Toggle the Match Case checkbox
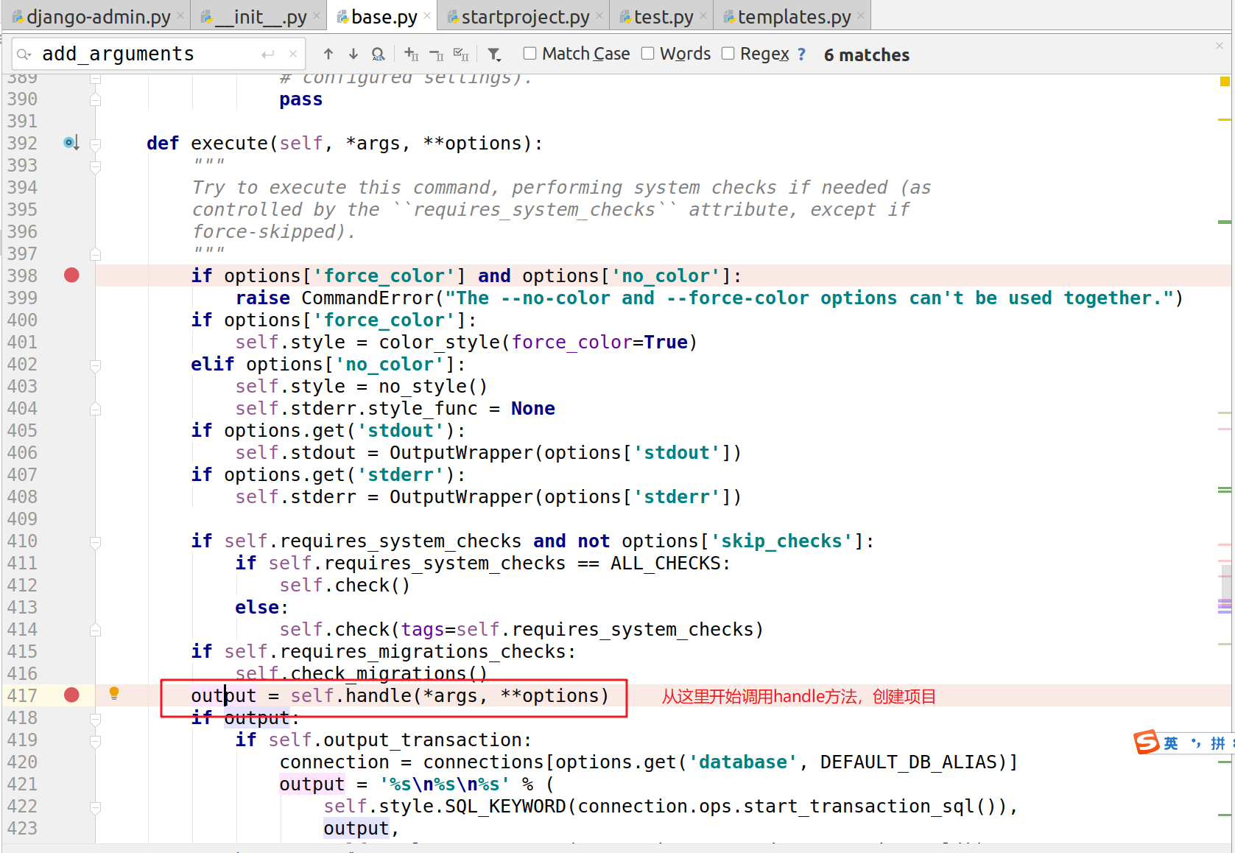The height and width of the screenshot is (853, 1235). [x=529, y=53]
